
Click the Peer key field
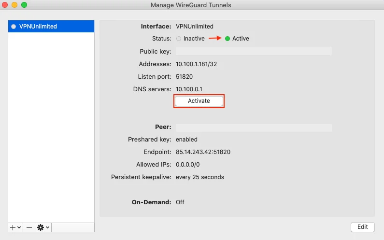(x=253, y=127)
